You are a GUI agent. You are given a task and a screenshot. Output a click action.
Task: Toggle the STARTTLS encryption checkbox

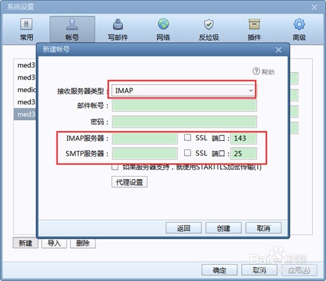[115, 167]
